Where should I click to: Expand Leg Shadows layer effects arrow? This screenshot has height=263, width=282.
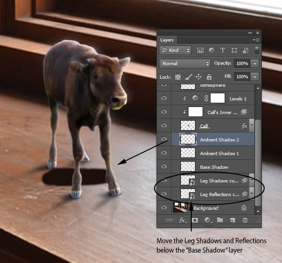[x=252, y=180]
